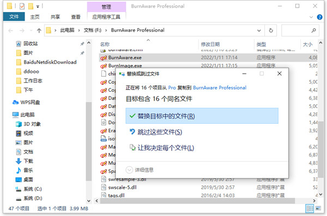Open Recycle Bin (回收站) in sidebar

pos(31,44)
